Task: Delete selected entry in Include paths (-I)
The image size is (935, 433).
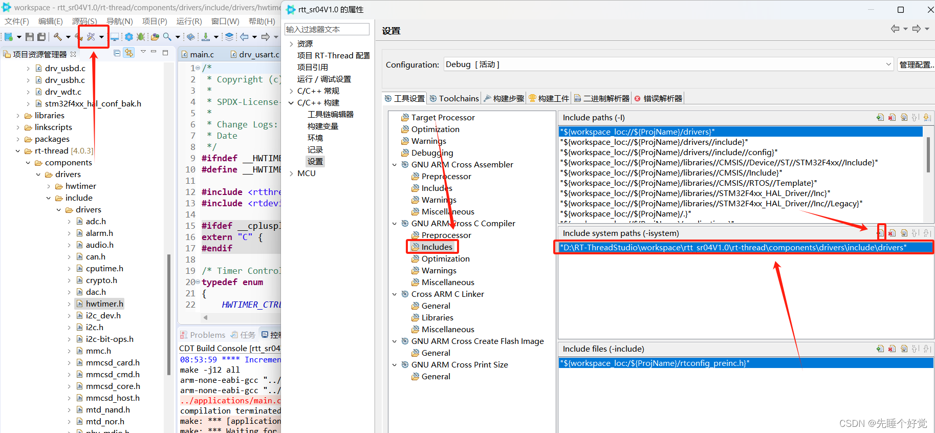Action: [892, 118]
